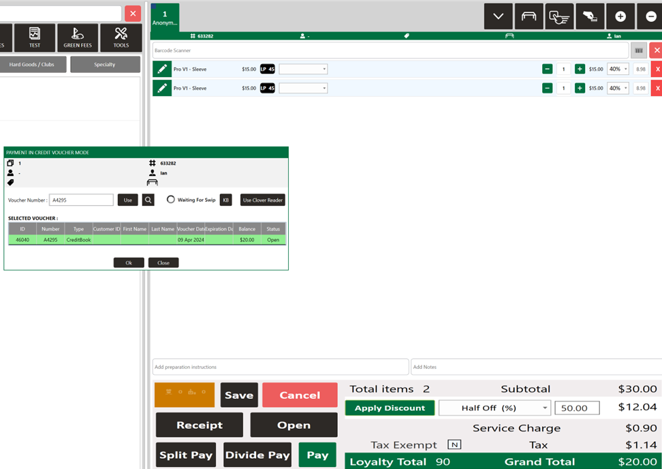Screen dimensions: 662x469
Task: Click the 50.00 discount value field
Action: (577, 408)
